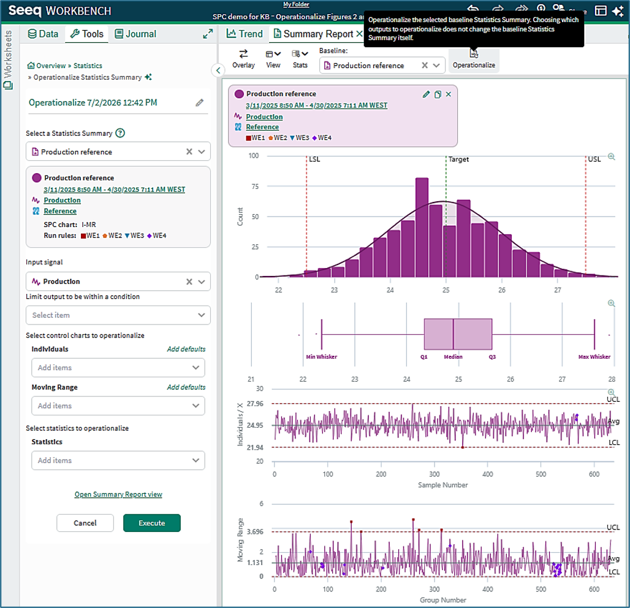Toggle the layout panel icon in header
630x608 pixels.
point(601,11)
